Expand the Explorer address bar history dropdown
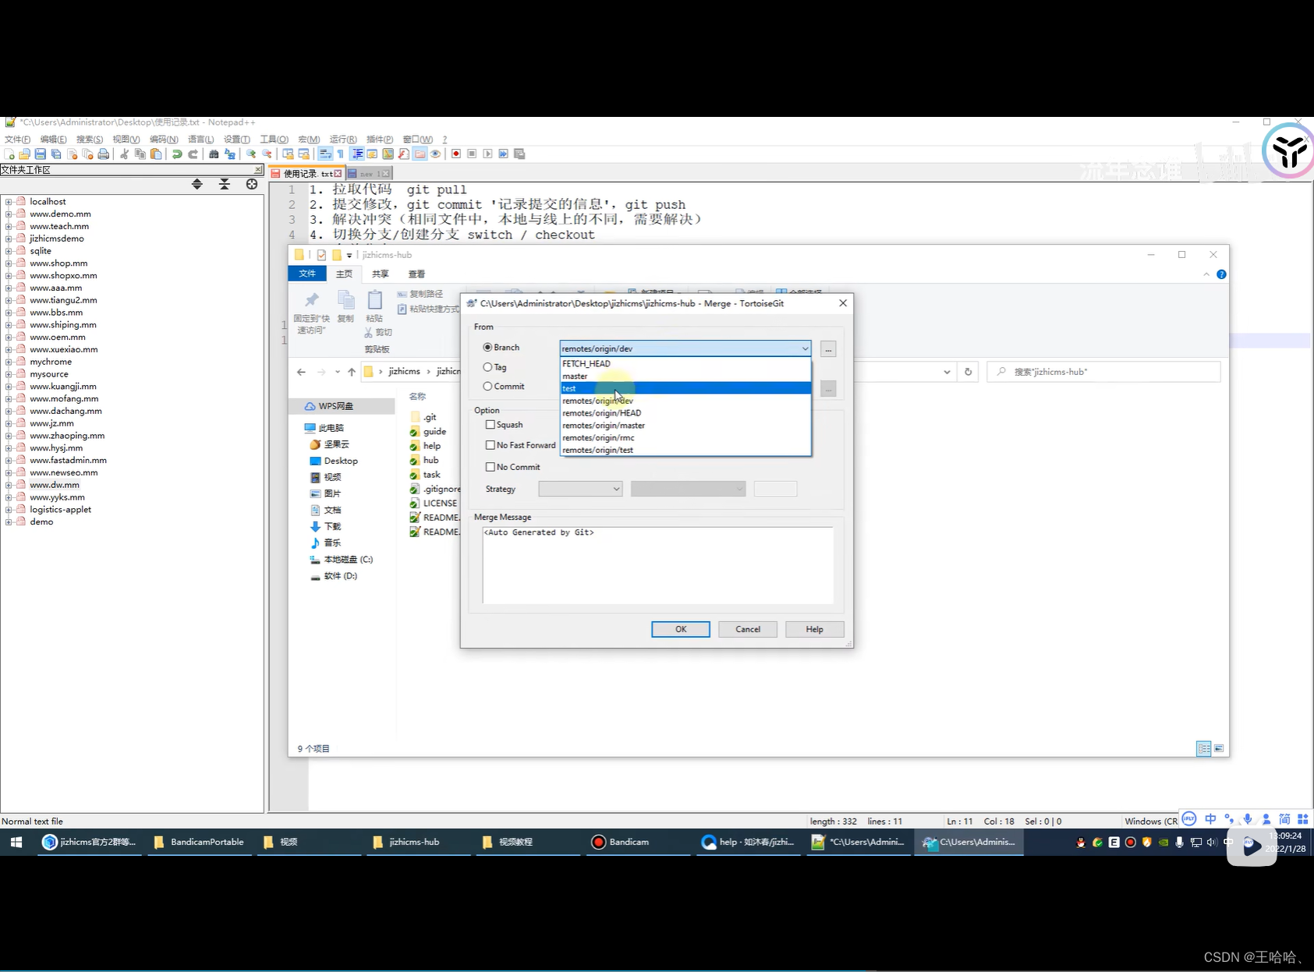1314x972 pixels. (947, 372)
